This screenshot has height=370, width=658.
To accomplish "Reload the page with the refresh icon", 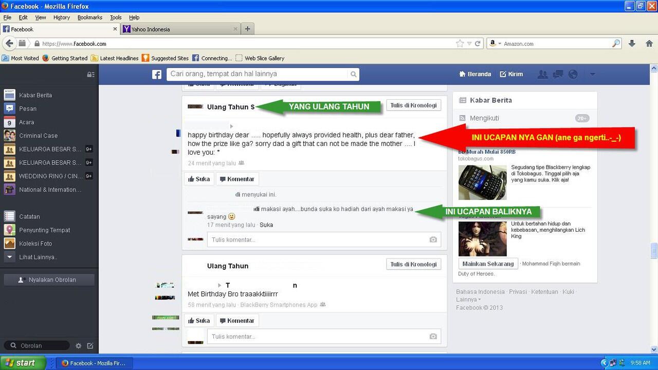I will click(x=478, y=44).
